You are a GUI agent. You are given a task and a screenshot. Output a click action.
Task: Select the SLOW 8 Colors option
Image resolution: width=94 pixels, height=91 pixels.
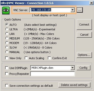[x=7, y=48]
